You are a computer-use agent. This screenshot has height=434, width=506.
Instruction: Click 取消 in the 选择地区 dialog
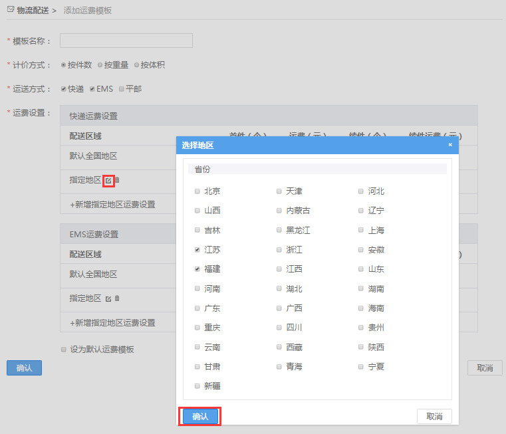pyautogui.click(x=434, y=416)
